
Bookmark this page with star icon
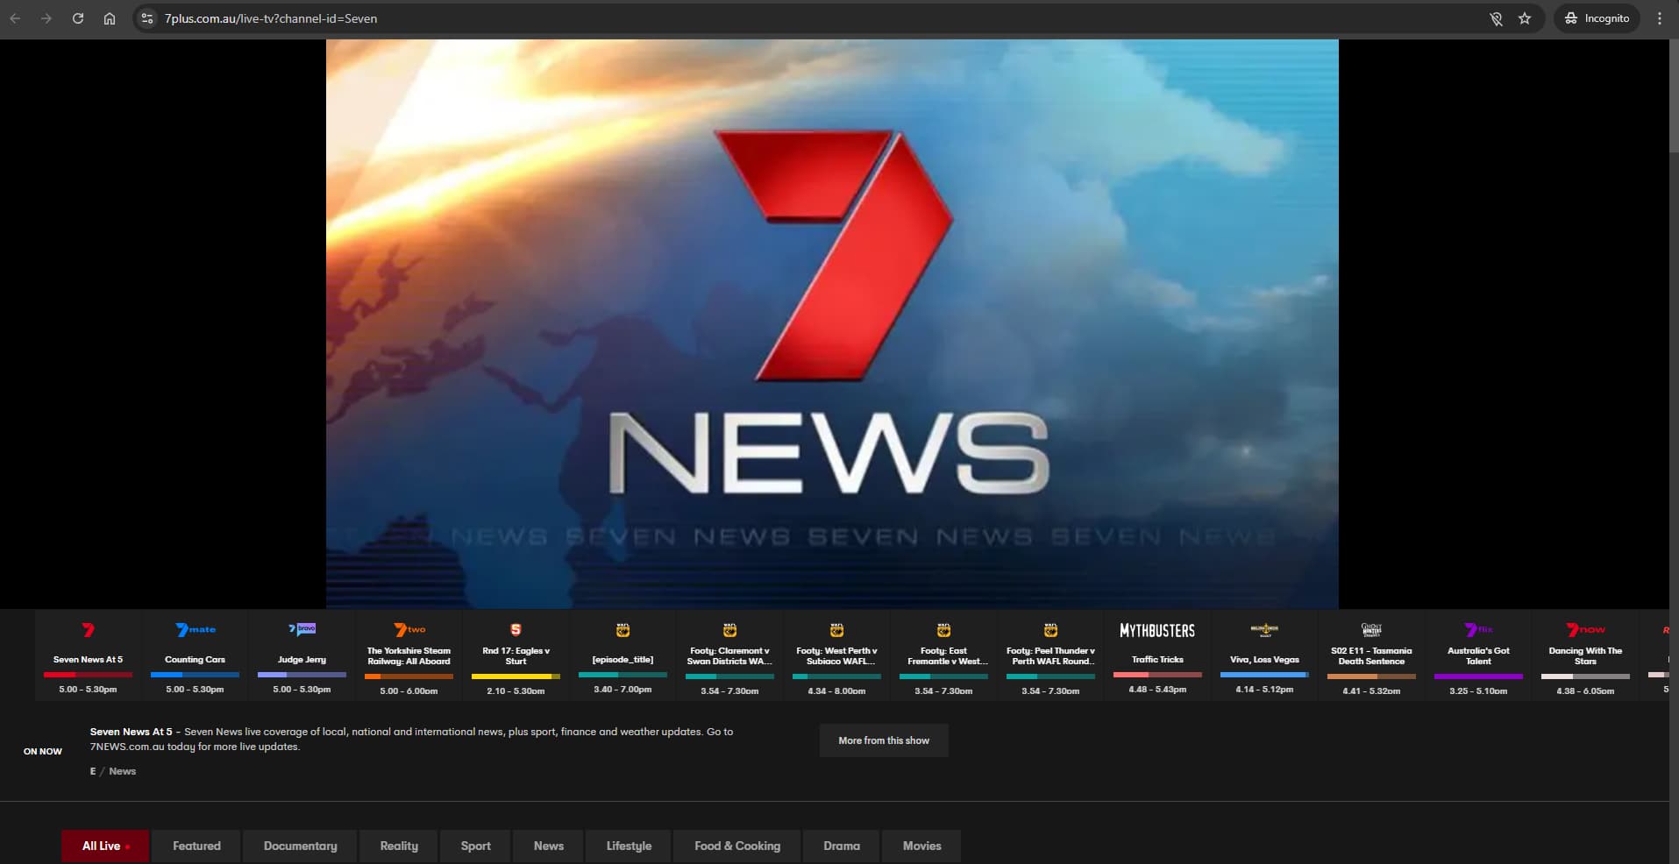point(1525,18)
